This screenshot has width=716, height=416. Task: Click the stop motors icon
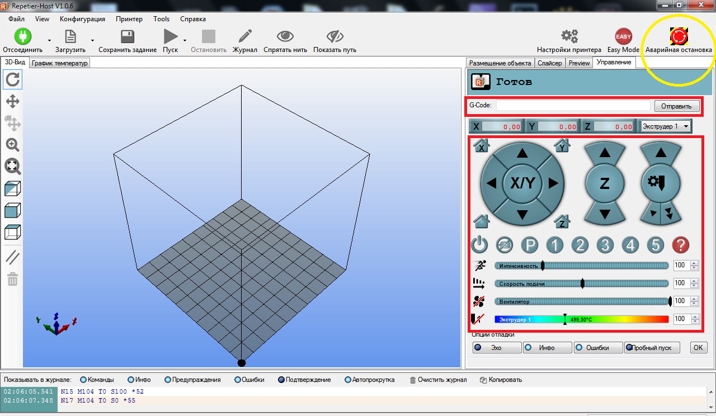coord(504,245)
